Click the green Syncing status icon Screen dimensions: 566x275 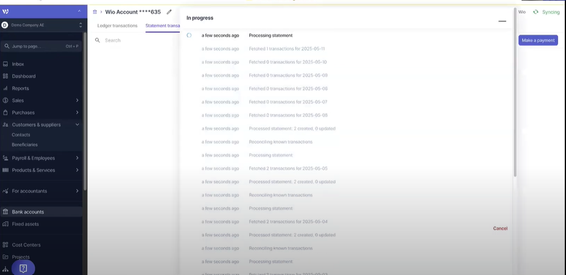[x=535, y=12]
